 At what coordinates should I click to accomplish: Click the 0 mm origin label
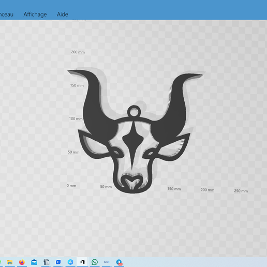71,186
